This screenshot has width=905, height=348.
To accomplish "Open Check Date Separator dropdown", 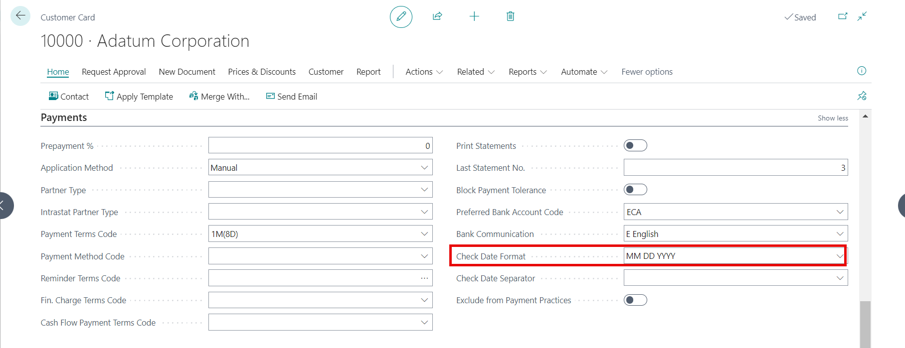I will point(840,278).
